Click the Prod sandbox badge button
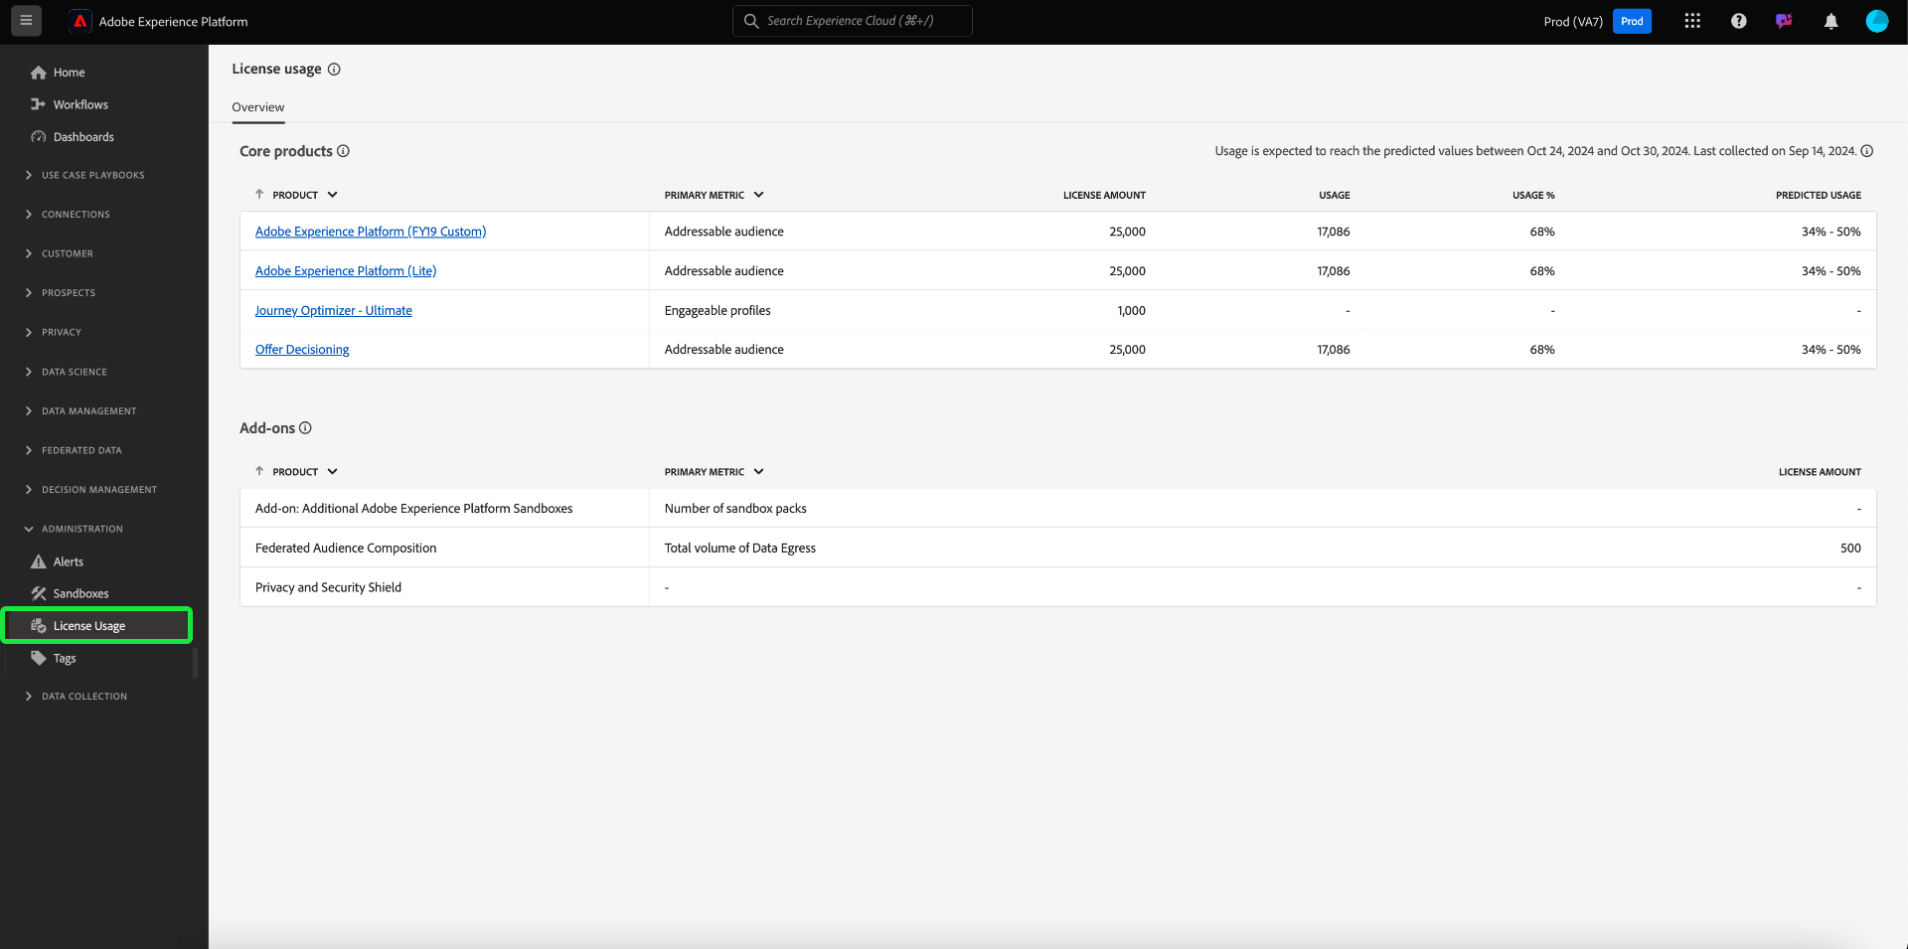 coord(1632,21)
